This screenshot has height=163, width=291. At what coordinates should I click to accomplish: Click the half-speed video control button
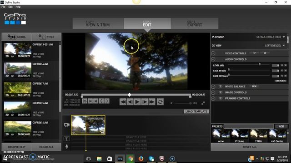coord(254,53)
